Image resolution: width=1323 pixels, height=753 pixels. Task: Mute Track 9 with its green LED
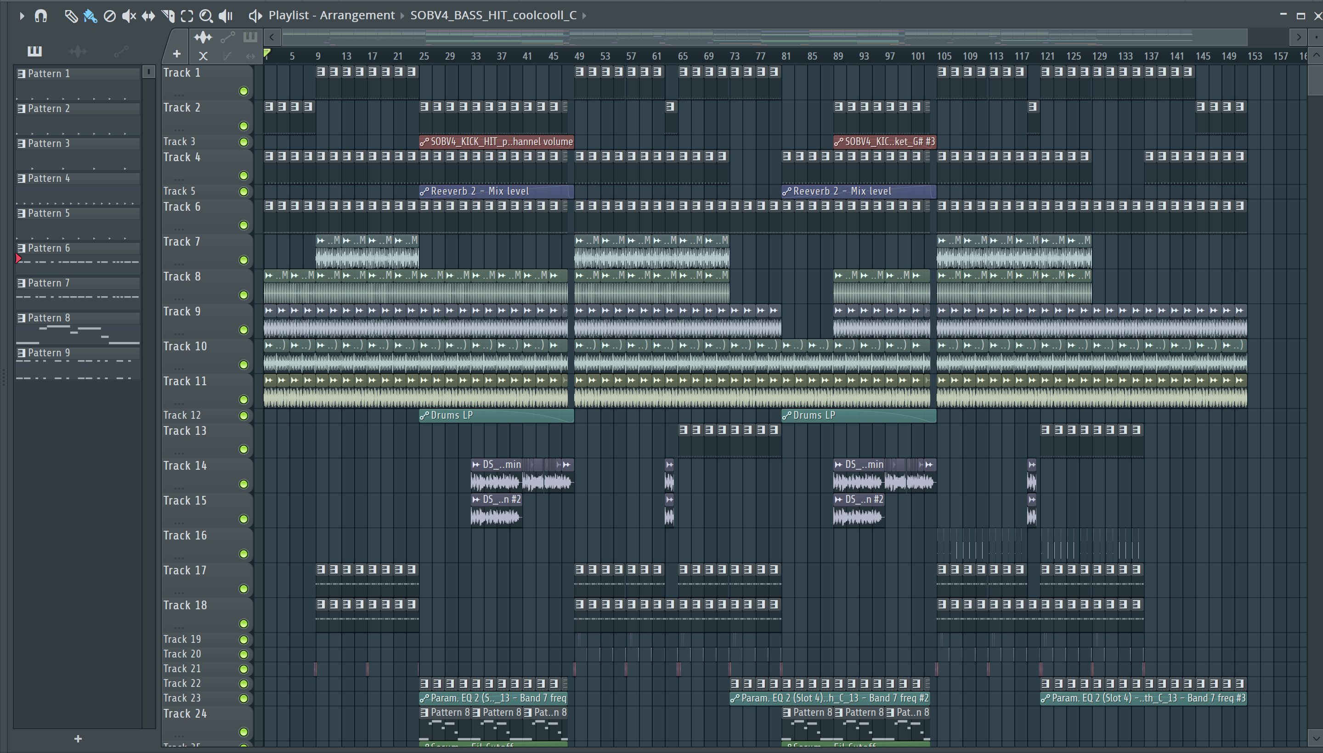pyautogui.click(x=243, y=330)
